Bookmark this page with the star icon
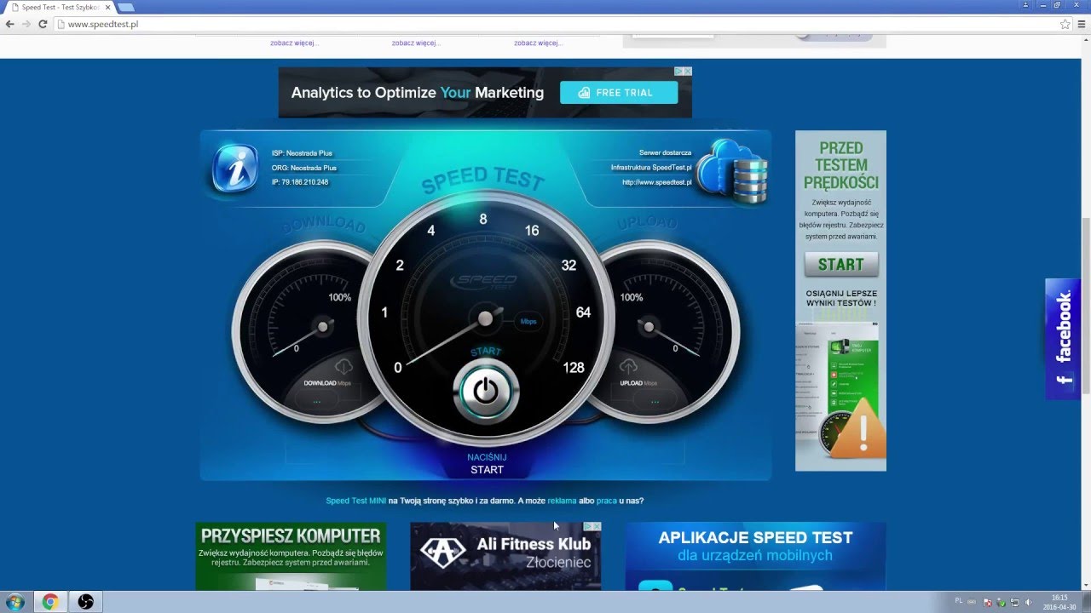Screen dimensions: 1091x613 pyautogui.click(x=1065, y=24)
